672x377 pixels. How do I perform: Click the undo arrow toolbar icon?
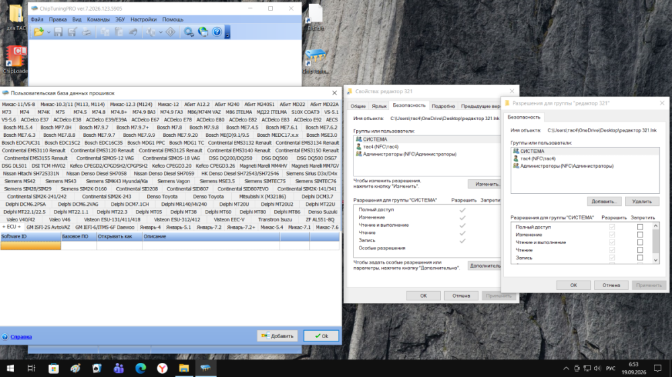pyautogui.click(x=133, y=32)
